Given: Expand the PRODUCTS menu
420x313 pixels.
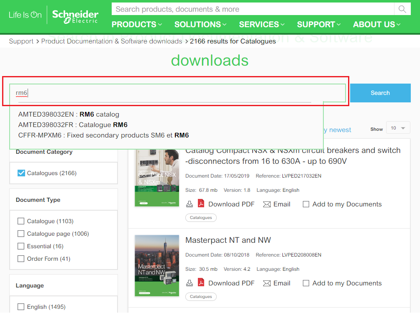Looking at the screenshot, I should (x=137, y=24).
